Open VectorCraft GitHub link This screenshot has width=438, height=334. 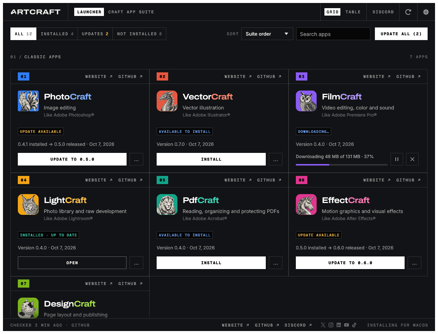pos(269,76)
